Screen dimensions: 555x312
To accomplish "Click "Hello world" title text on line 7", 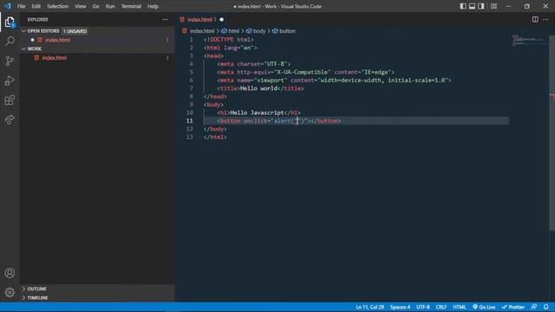I will click(x=258, y=88).
